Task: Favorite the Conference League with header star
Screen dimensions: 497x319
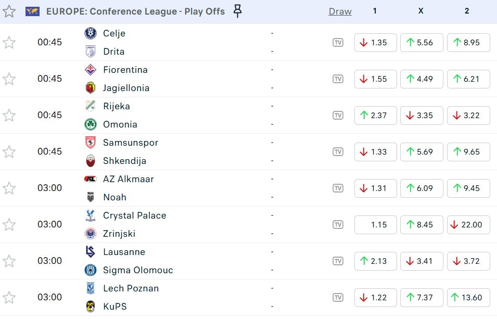Action: tap(9, 11)
